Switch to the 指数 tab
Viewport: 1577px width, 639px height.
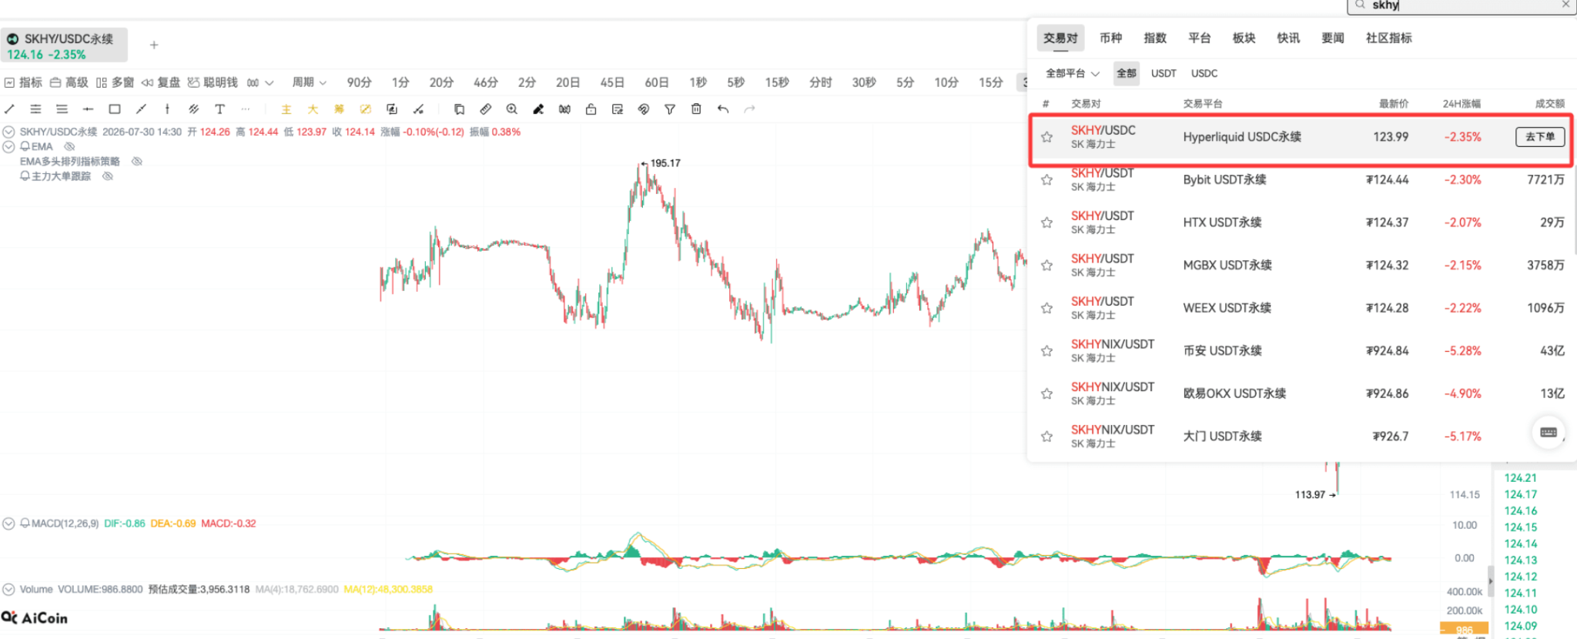pos(1155,38)
